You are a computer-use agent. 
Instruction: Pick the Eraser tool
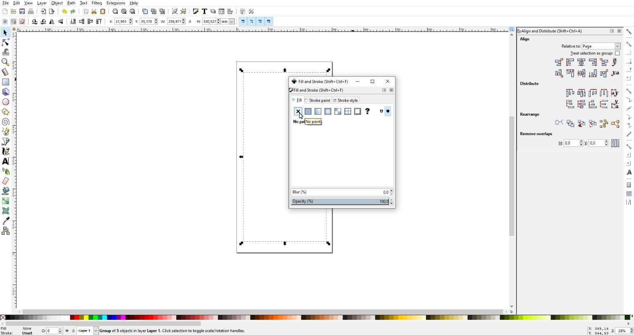(x=5, y=181)
